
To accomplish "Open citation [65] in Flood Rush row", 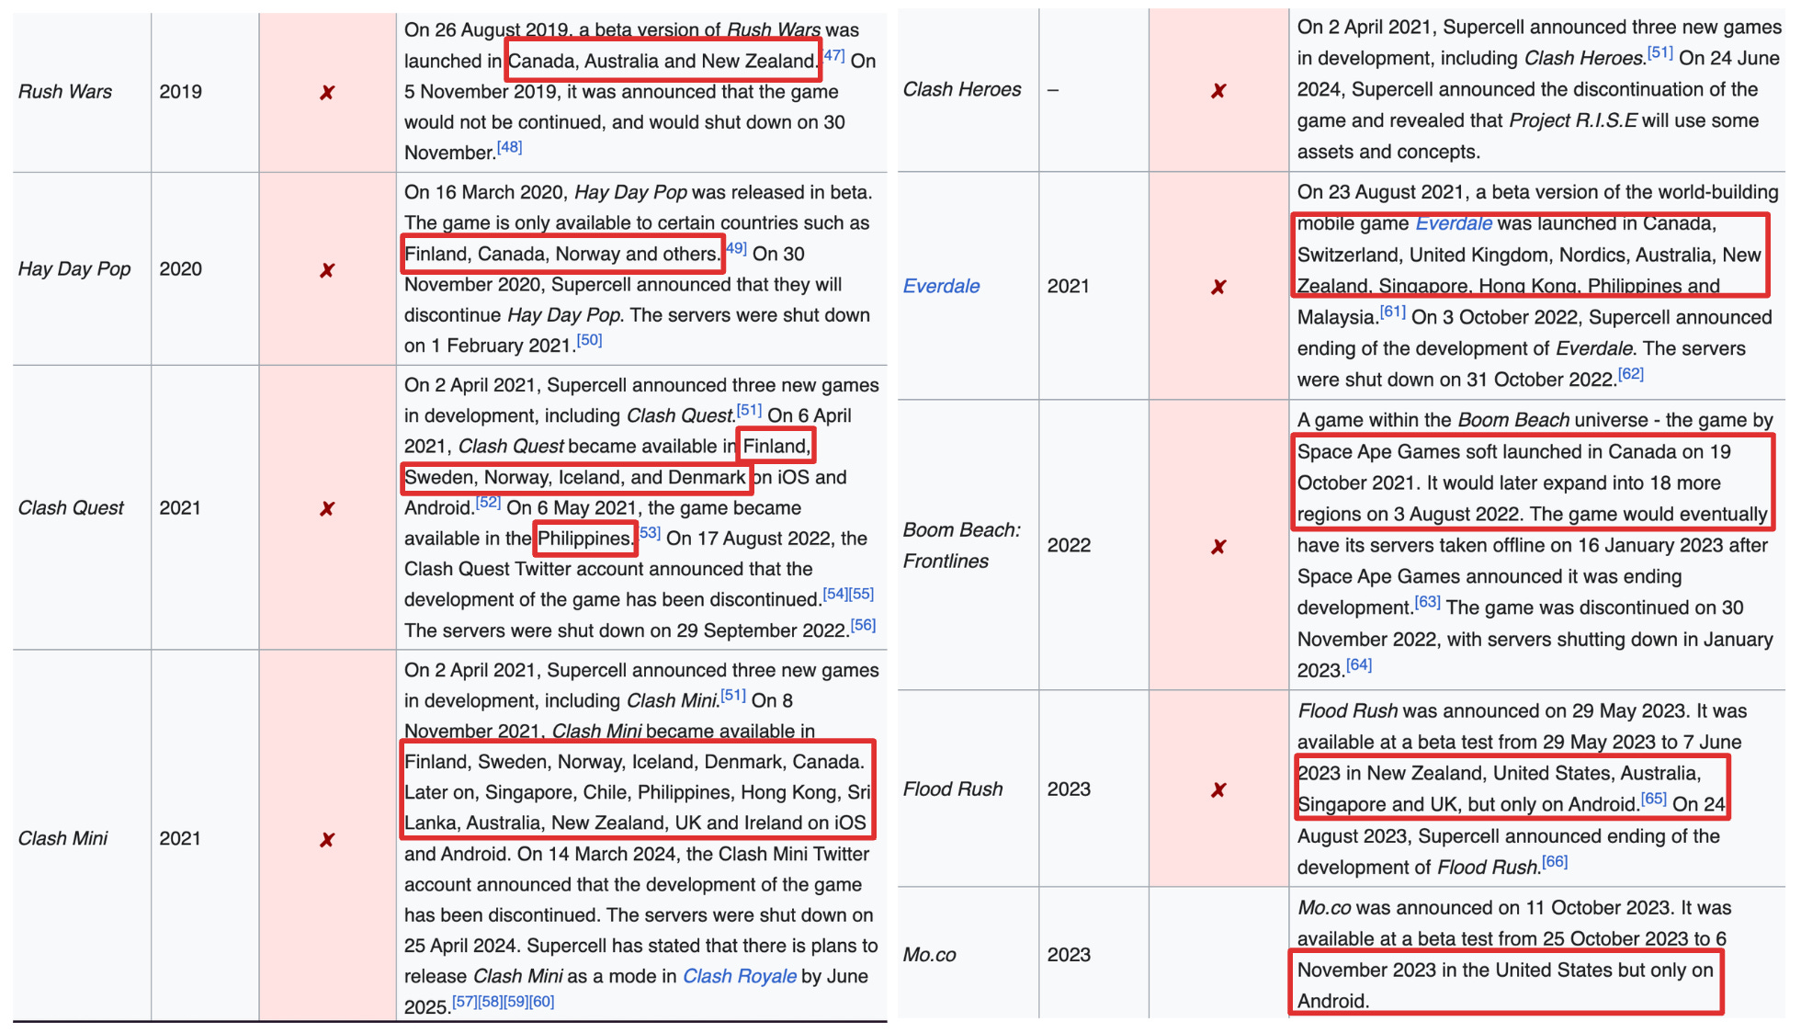I will [1654, 799].
